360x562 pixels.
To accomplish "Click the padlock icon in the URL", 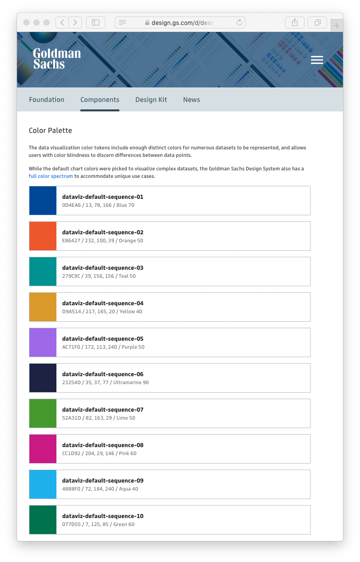I will pos(147,22).
